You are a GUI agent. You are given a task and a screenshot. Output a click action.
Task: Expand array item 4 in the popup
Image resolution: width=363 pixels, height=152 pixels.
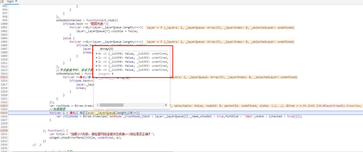click(97, 70)
